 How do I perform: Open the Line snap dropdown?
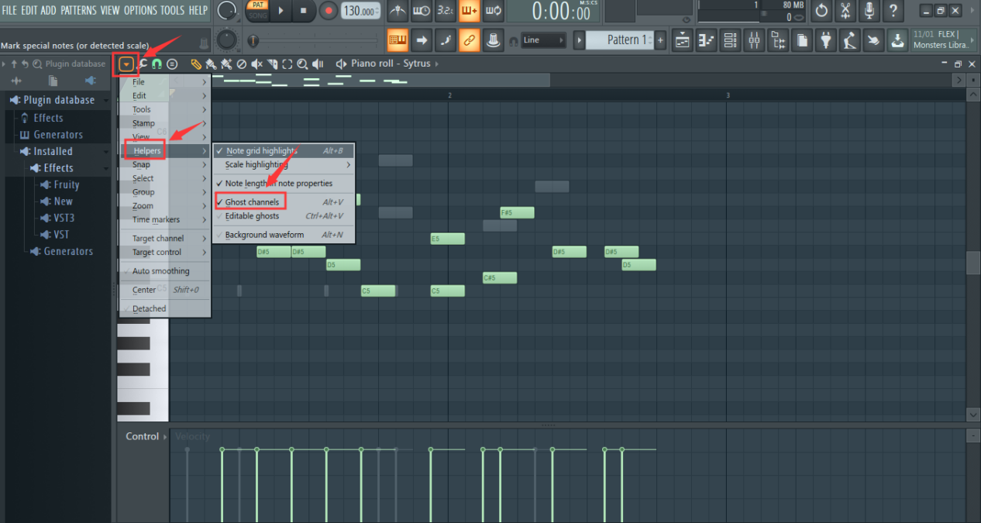[x=542, y=40]
